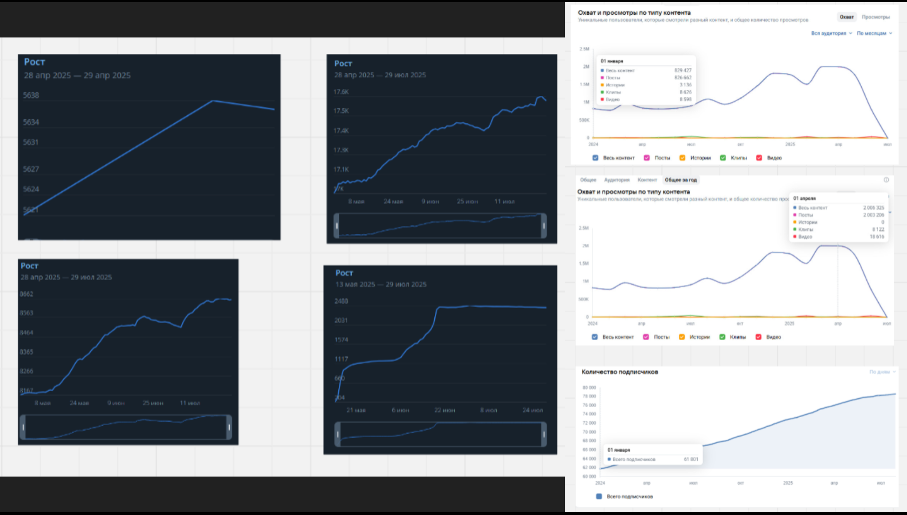Select the 'Просмотры' view button
This screenshot has width=907, height=515.
(x=875, y=17)
